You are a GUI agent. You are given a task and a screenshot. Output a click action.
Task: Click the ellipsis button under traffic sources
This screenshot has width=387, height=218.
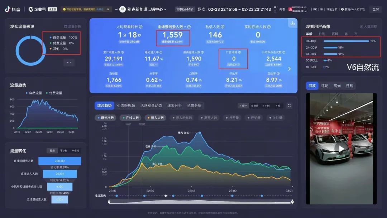(69, 63)
